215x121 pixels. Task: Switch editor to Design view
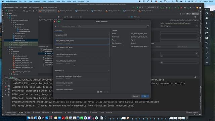click(196, 14)
